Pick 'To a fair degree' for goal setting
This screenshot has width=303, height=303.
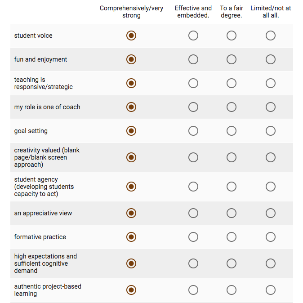(x=232, y=131)
